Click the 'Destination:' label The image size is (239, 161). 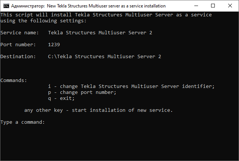18,57
